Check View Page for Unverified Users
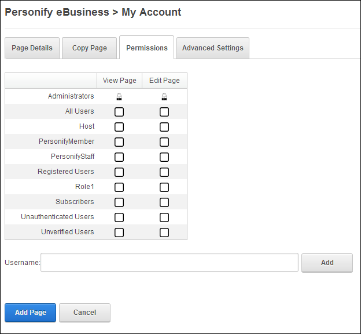361x334 pixels. click(x=119, y=233)
